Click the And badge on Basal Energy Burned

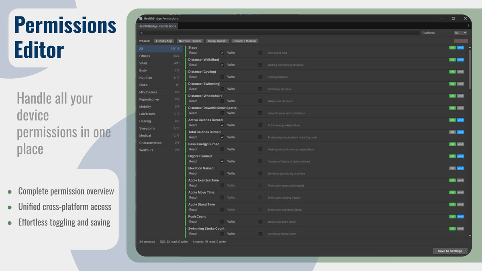click(x=460, y=144)
